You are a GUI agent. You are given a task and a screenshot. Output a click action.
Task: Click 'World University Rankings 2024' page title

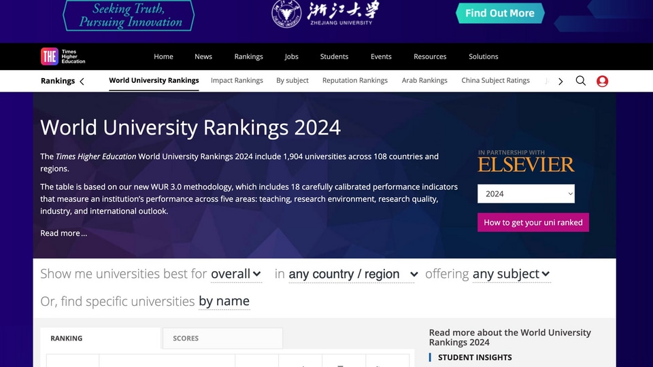(x=190, y=127)
